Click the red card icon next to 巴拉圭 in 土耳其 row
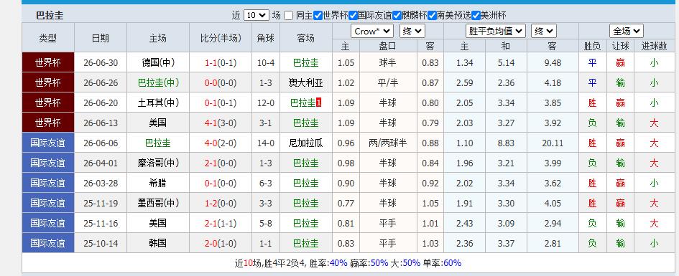This screenshot has width=679, height=276. [x=319, y=103]
